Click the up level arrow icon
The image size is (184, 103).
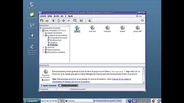coord(69,21)
